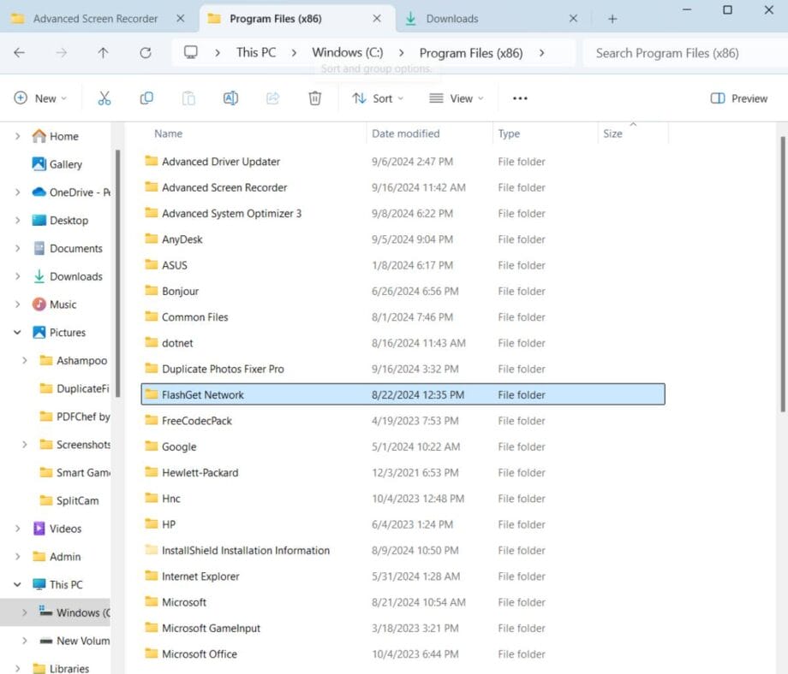Click the Paste icon
This screenshot has width=788, height=674.
click(188, 98)
